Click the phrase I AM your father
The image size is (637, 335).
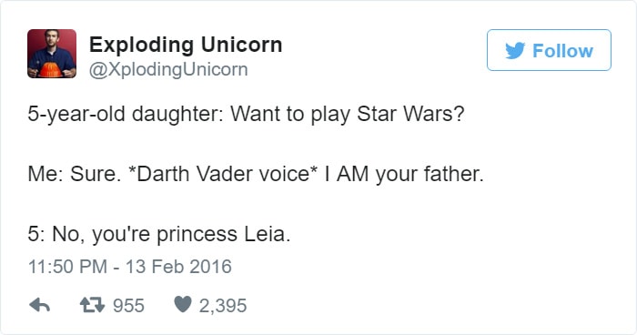(x=404, y=174)
